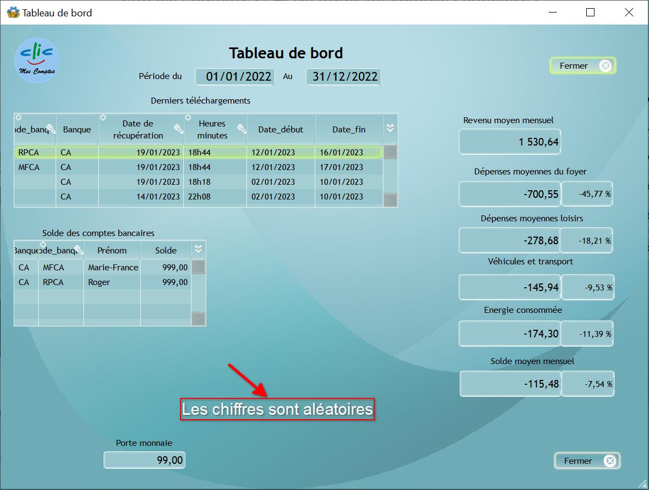
Task: Click the Date_fin cell 17/01/2023
Action: (x=341, y=167)
